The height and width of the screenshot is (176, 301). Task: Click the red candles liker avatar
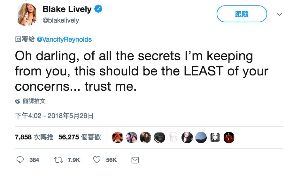[x=228, y=137]
